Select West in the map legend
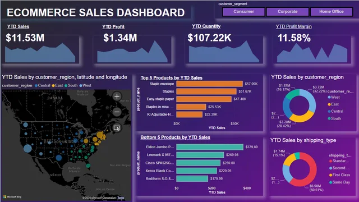The height and width of the screenshot is (202, 359). (85, 85)
